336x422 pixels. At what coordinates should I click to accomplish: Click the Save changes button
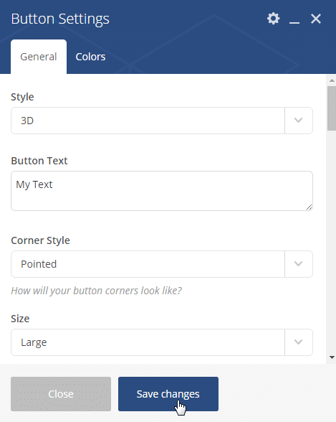pos(168,394)
